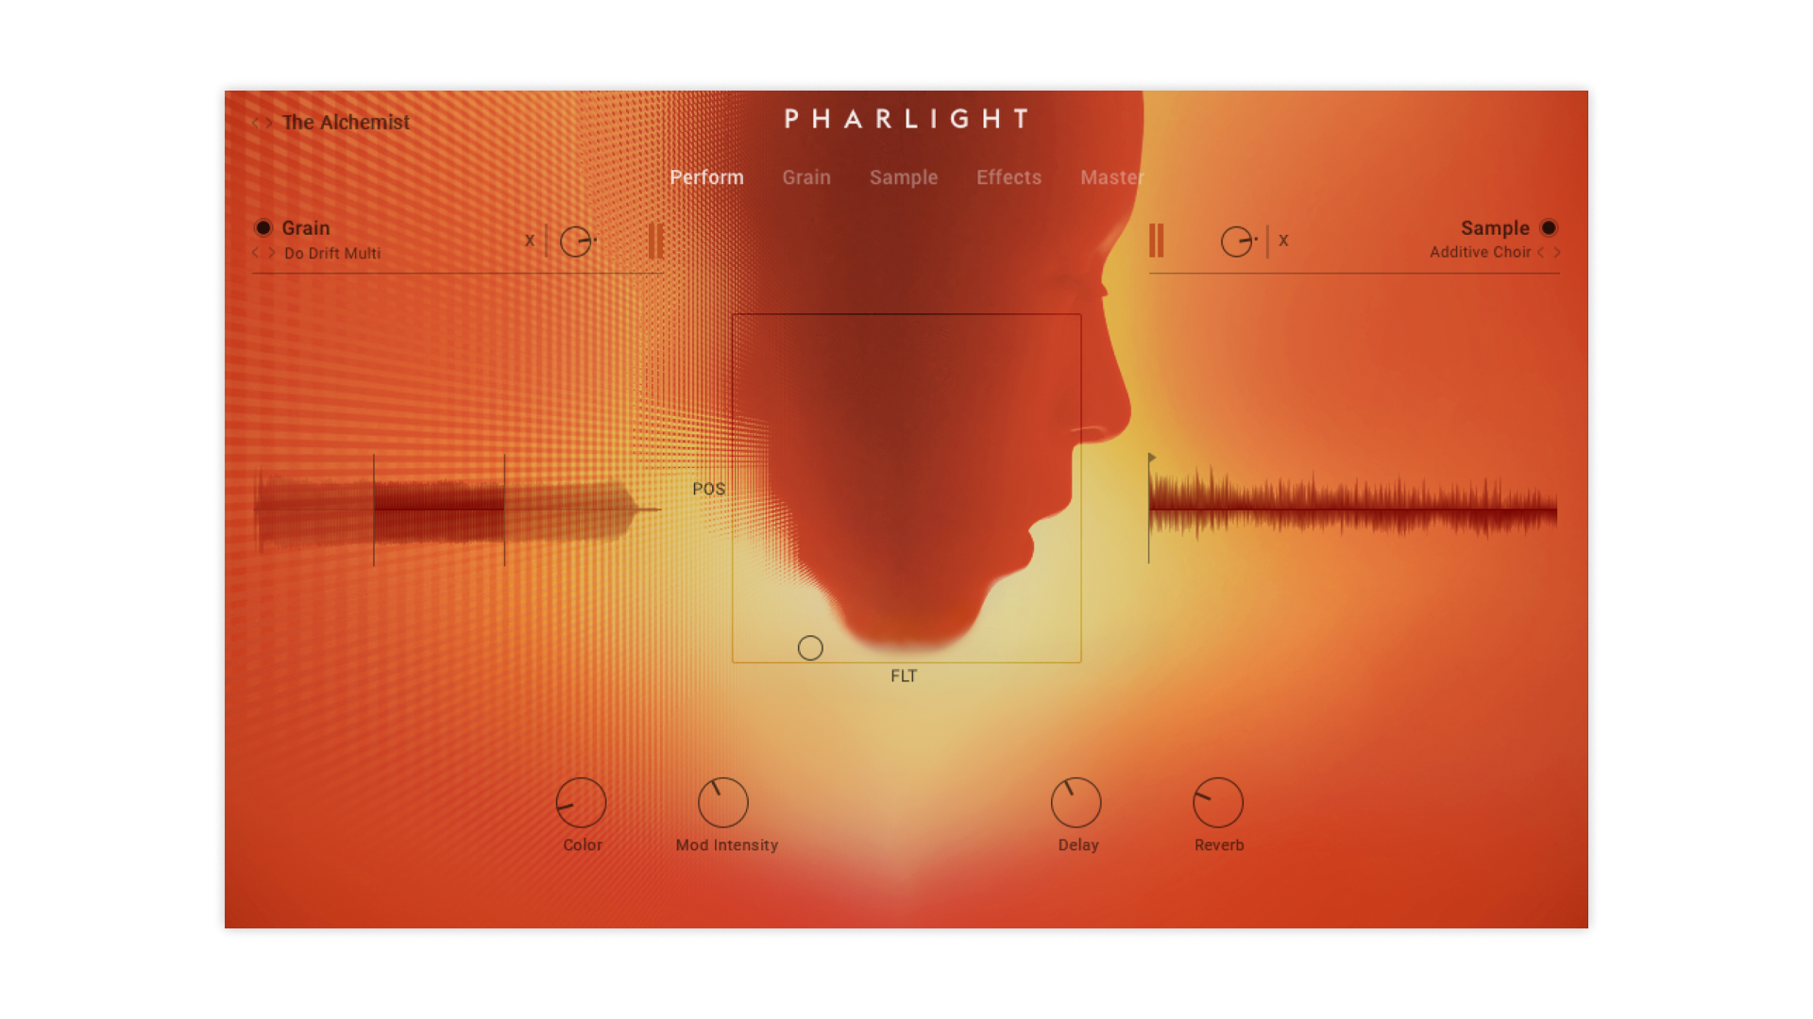Click the XY pad circle handle
Viewport: 1813px width, 1019px height.
point(810,648)
